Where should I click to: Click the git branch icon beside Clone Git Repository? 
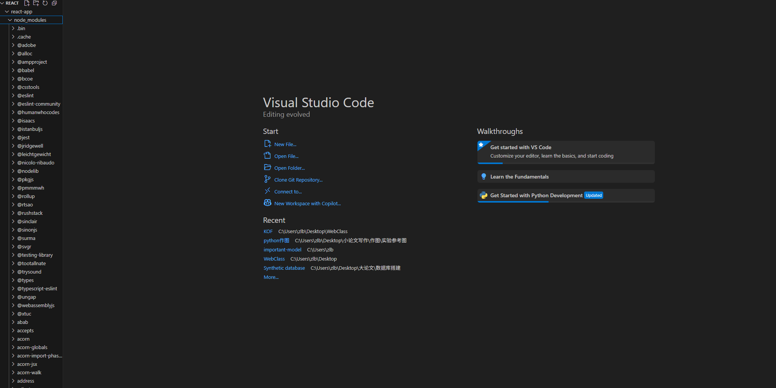coord(268,179)
